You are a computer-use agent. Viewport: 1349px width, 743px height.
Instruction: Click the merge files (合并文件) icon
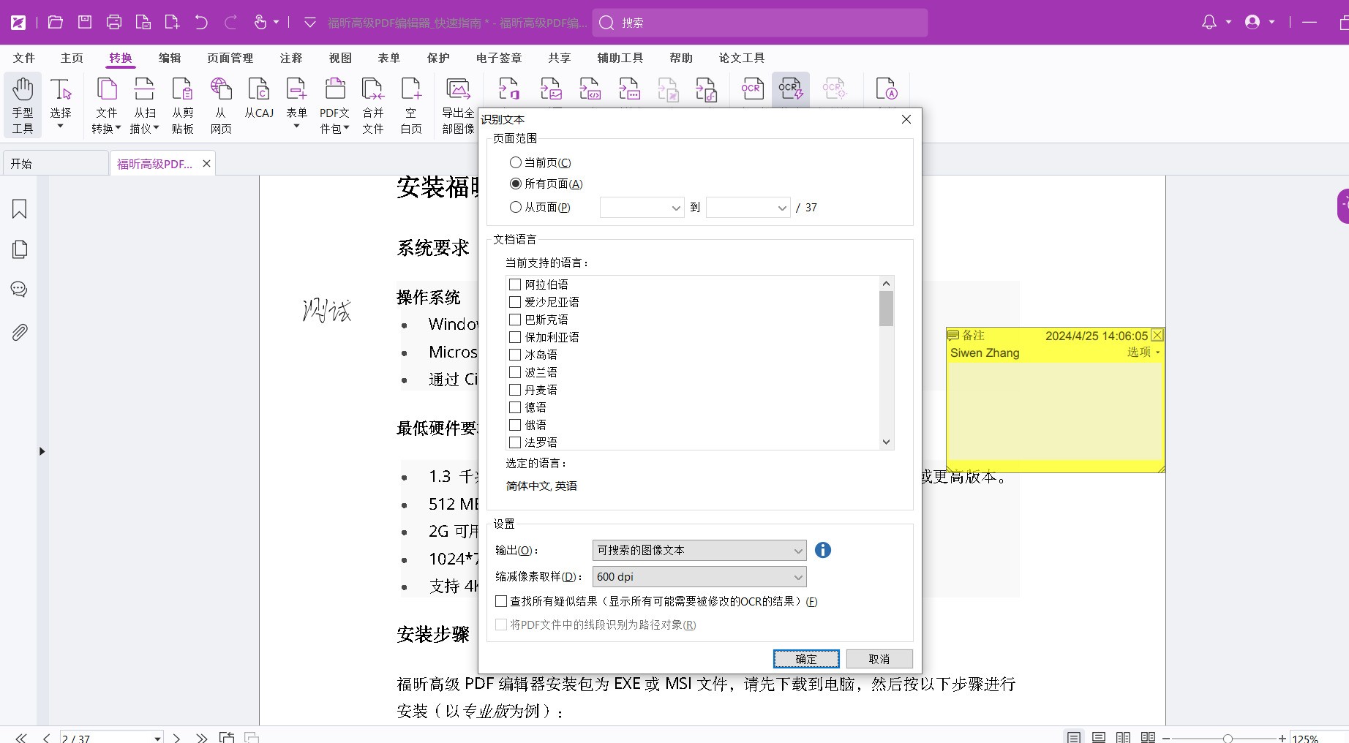coord(372,105)
